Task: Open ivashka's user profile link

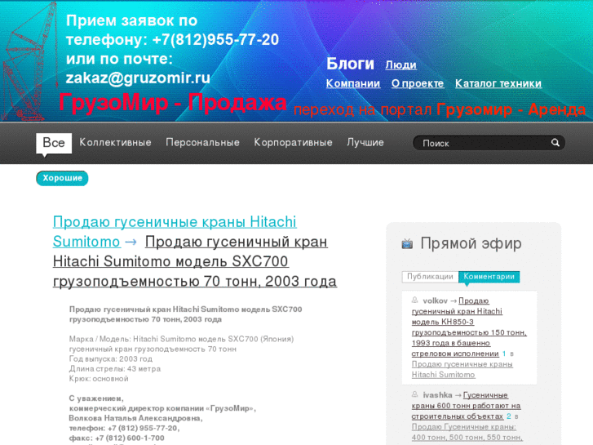Action: [437, 395]
